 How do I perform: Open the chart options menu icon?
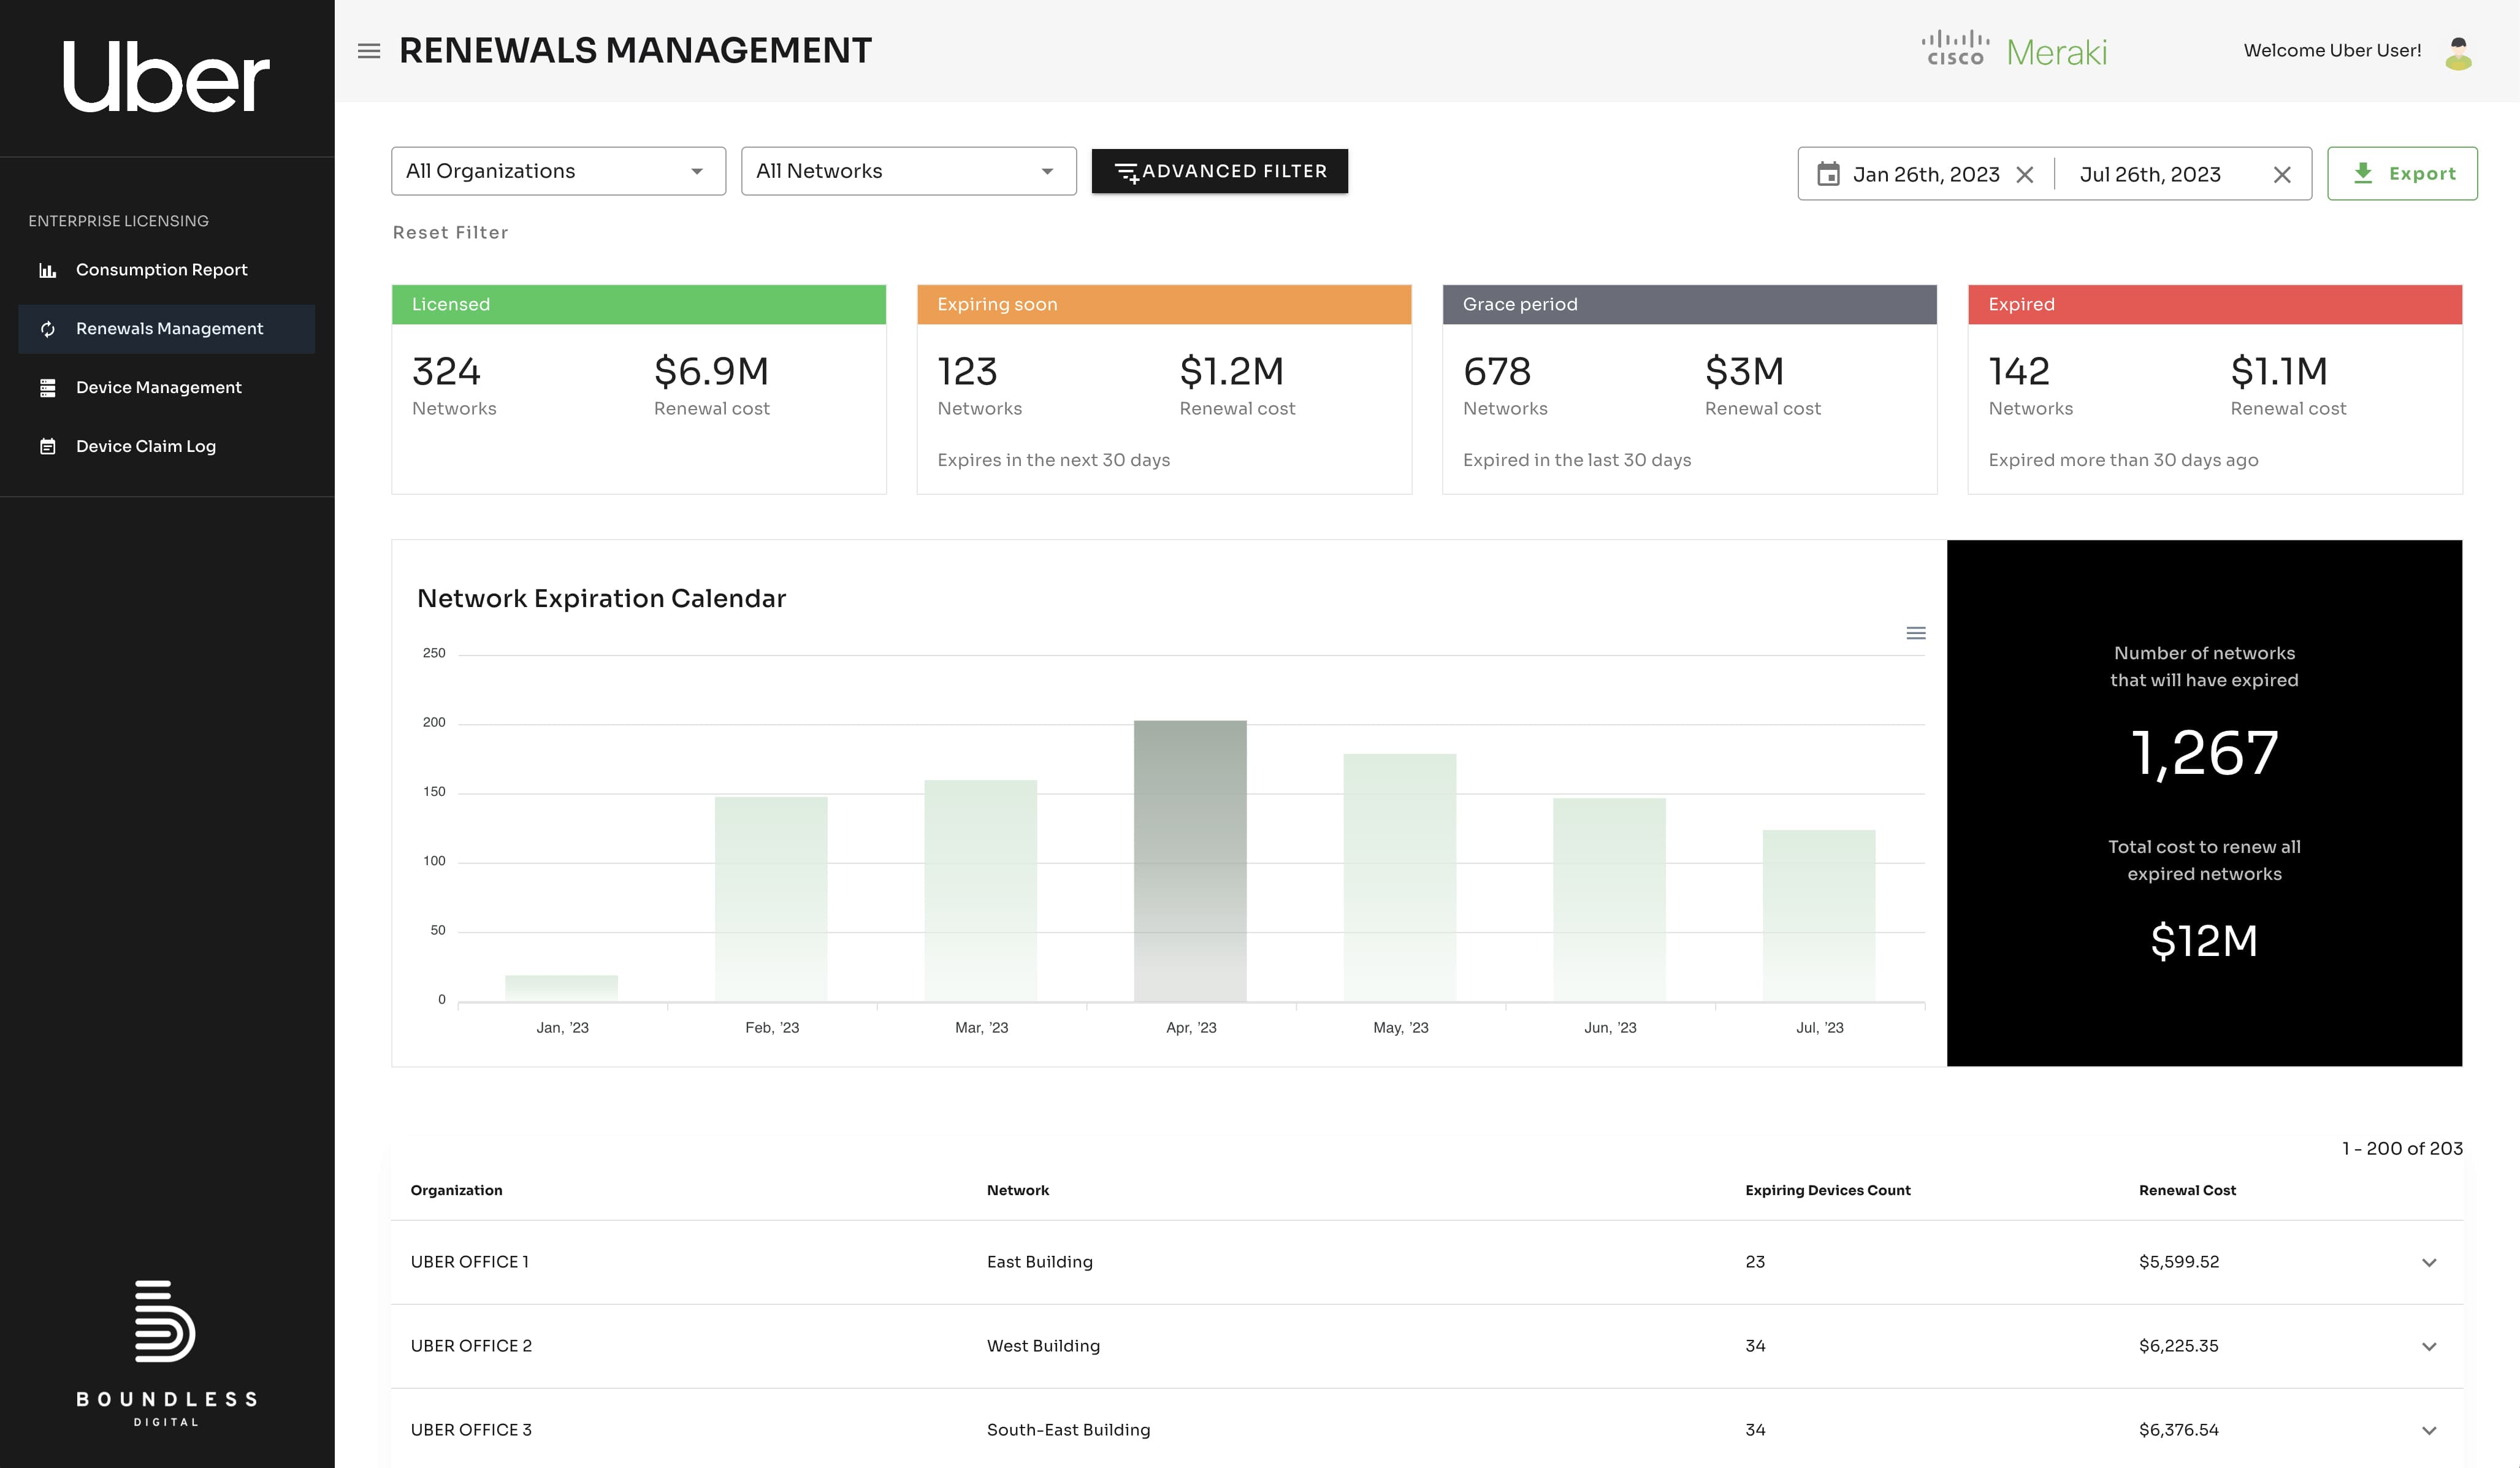(1916, 633)
